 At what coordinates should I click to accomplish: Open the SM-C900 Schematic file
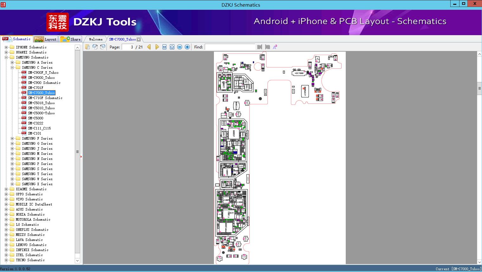coord(44,83)
